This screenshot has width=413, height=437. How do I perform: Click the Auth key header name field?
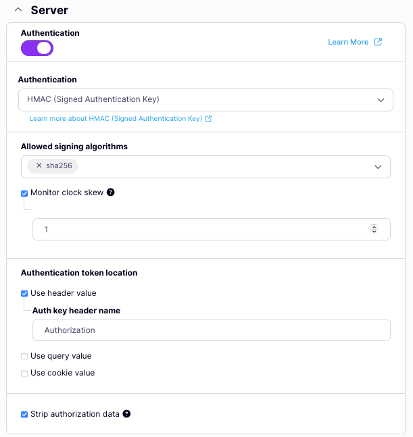[x=211, y=330]
